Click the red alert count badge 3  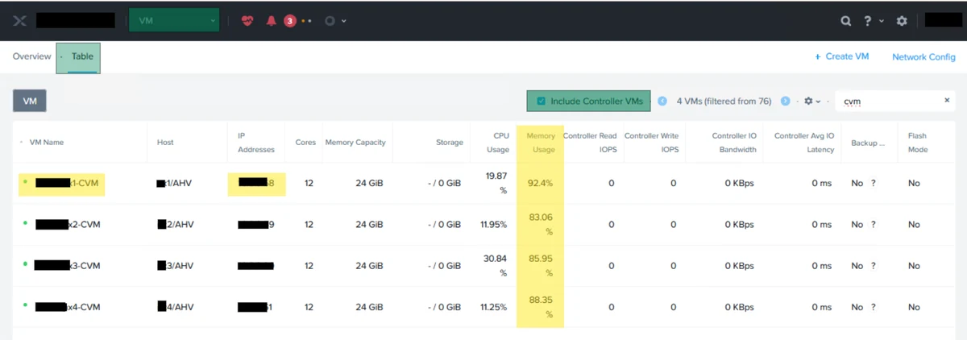(x=289, y=21)
